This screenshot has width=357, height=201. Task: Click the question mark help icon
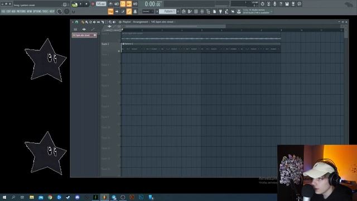(x=281, y=4)
